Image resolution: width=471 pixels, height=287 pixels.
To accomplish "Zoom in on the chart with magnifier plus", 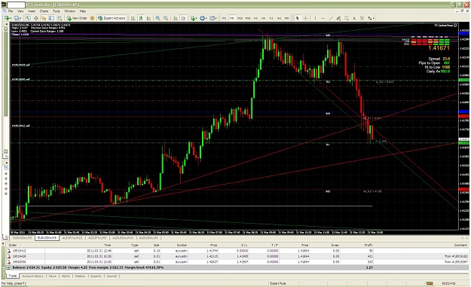I will (x=158, y=18).
